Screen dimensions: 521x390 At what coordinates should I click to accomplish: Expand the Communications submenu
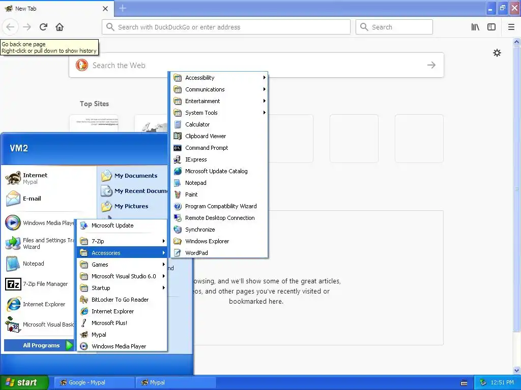click(x=219, y=89)
